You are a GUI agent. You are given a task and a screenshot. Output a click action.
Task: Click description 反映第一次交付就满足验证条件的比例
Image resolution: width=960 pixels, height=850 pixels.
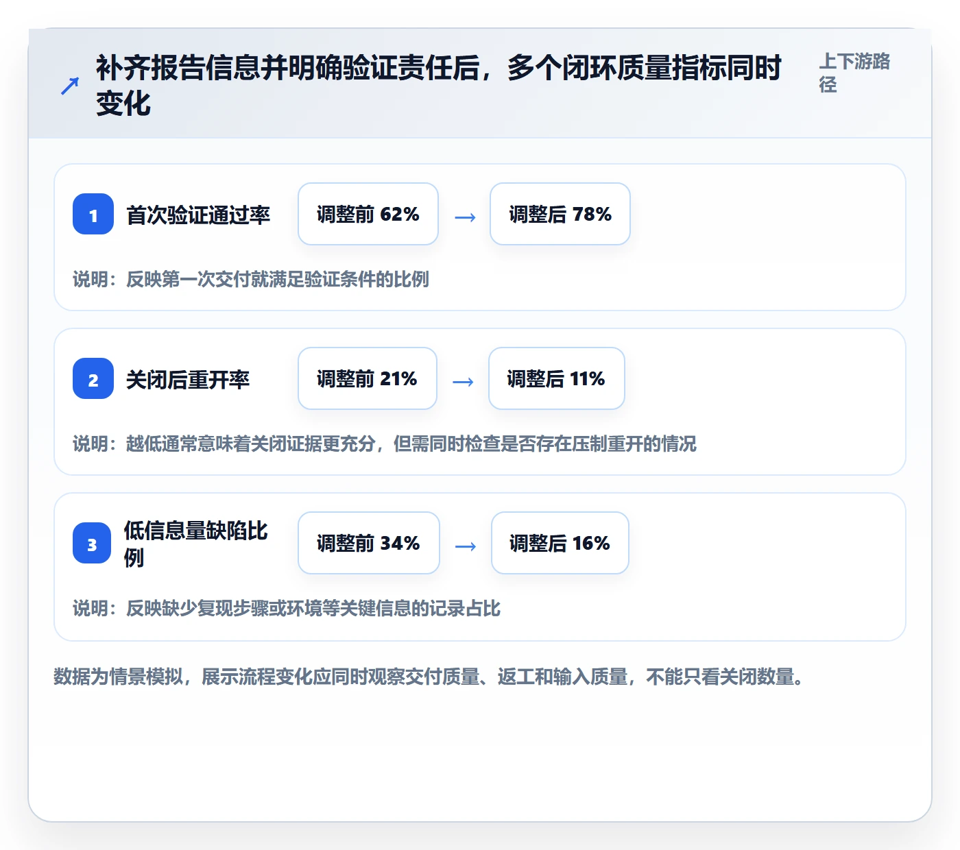pyautogui.click(x=278, y=279)
